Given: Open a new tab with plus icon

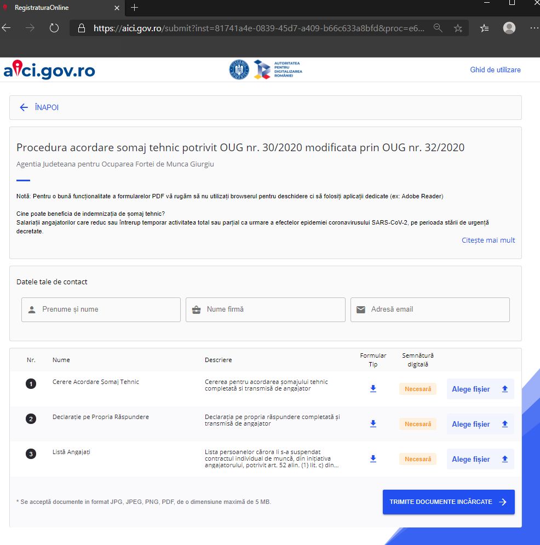Looking at the screenshot, I should click(135, 7).
